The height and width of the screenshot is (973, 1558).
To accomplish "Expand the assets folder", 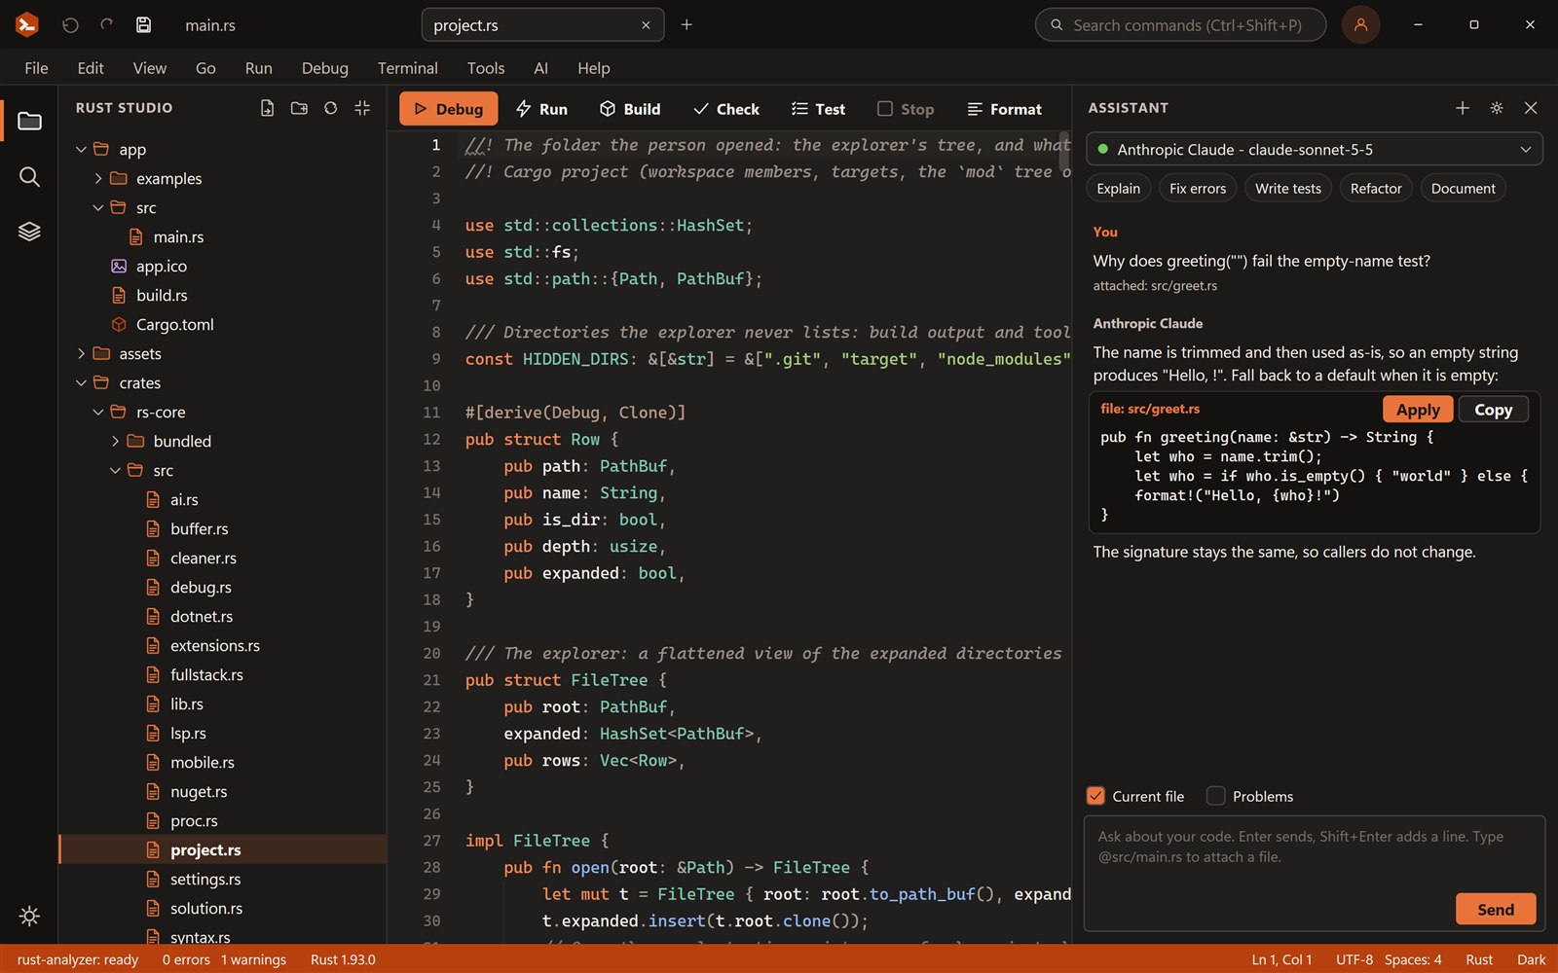I will pyautogui.click(x=81, y=354).
